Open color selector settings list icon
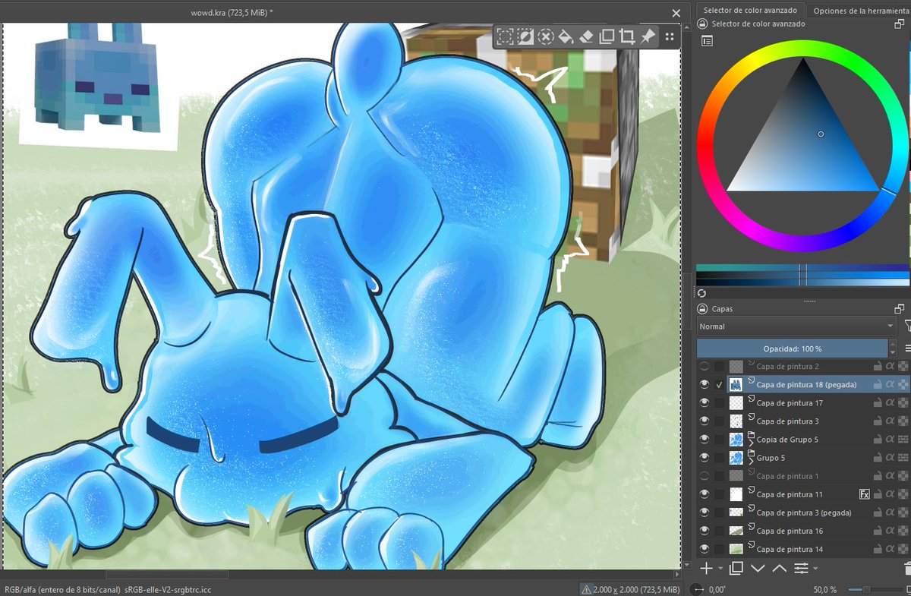The height and width of the screenshot is (596, 911). tap(707, 42)
